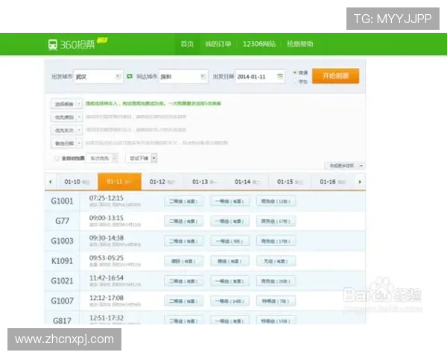Image resolution: width=447 pixels, height=358 pixels.
Task: Select the 学生 ticket type radio
Action: coord(295,81)
